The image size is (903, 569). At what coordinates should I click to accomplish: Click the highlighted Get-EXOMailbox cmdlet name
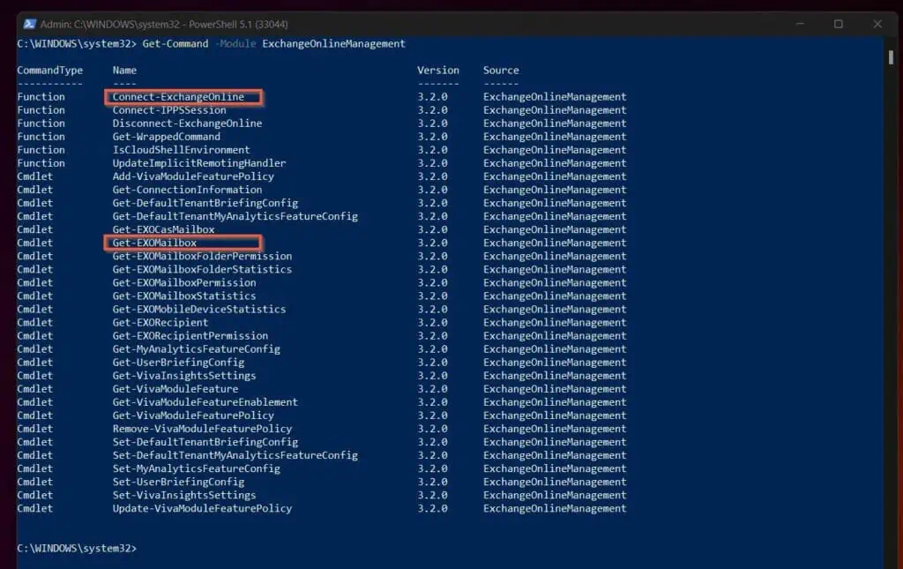click(154, 243)
